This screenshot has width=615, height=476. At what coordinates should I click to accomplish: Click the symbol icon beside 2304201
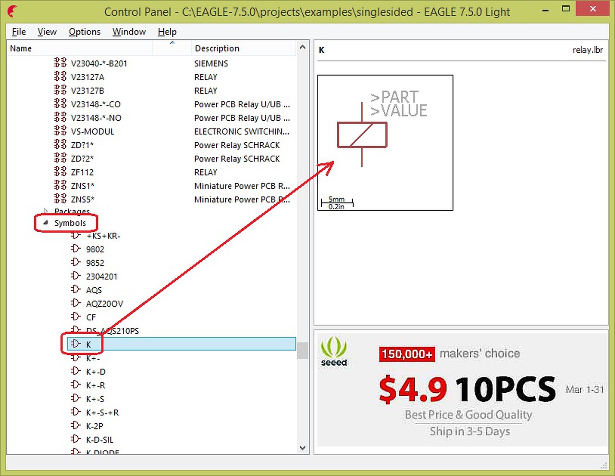tap(75, 276)
